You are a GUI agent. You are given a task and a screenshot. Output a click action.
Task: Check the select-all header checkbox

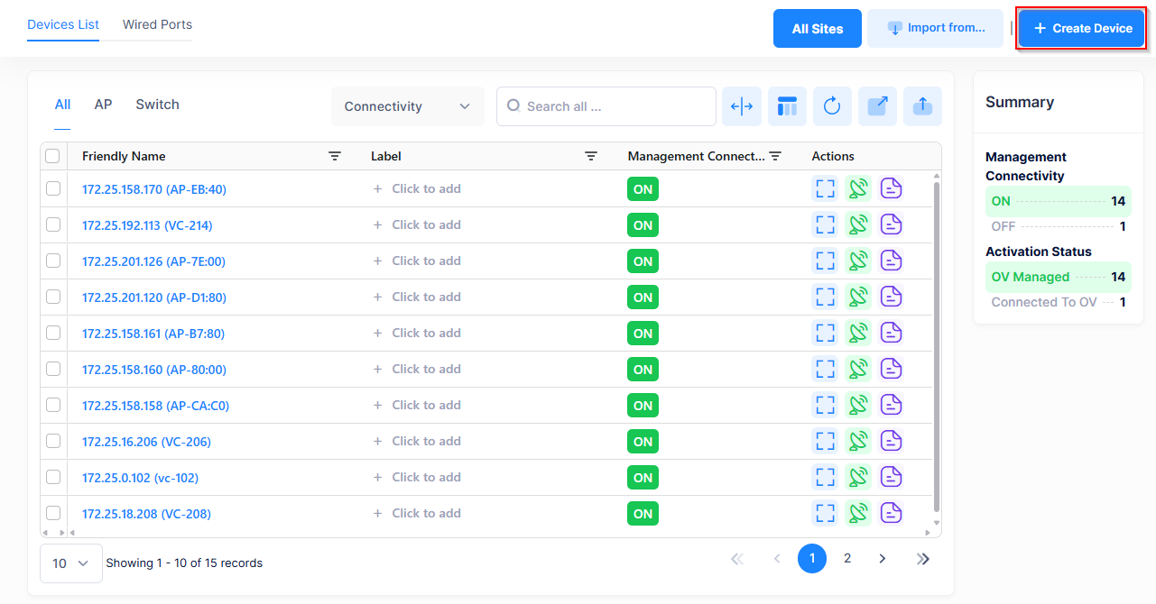tap(52, 156)
